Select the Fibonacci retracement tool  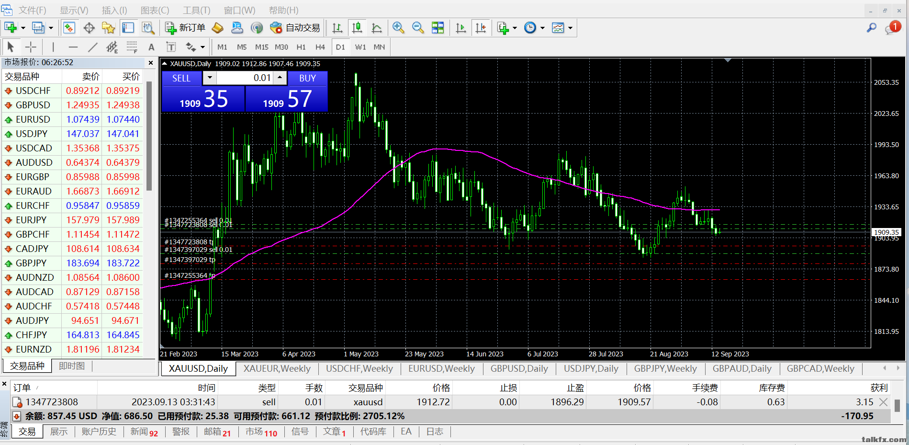coord(132,47)
